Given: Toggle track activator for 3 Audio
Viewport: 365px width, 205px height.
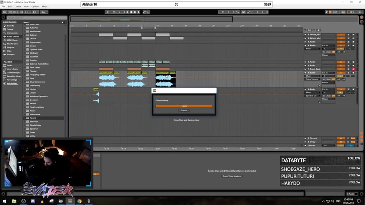Looking at the screenshot, I should point(341,42).
